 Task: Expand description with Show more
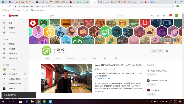pos(99,92)
